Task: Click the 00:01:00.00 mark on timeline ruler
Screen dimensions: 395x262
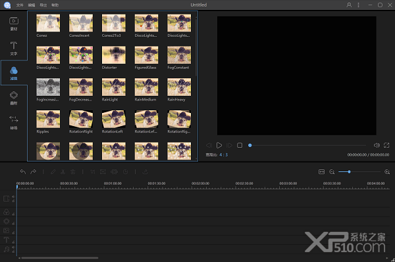Action: [x=113, y=183]
